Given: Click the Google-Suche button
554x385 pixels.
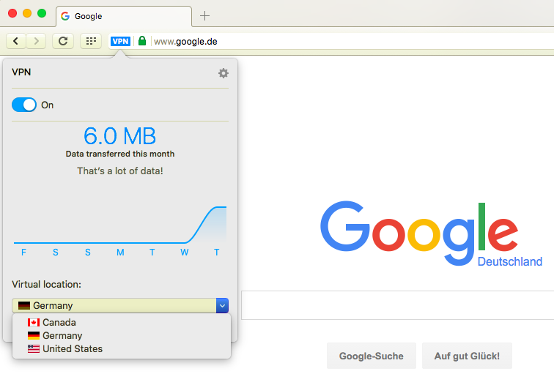Looking at the screenshot, I should (372, 356).
